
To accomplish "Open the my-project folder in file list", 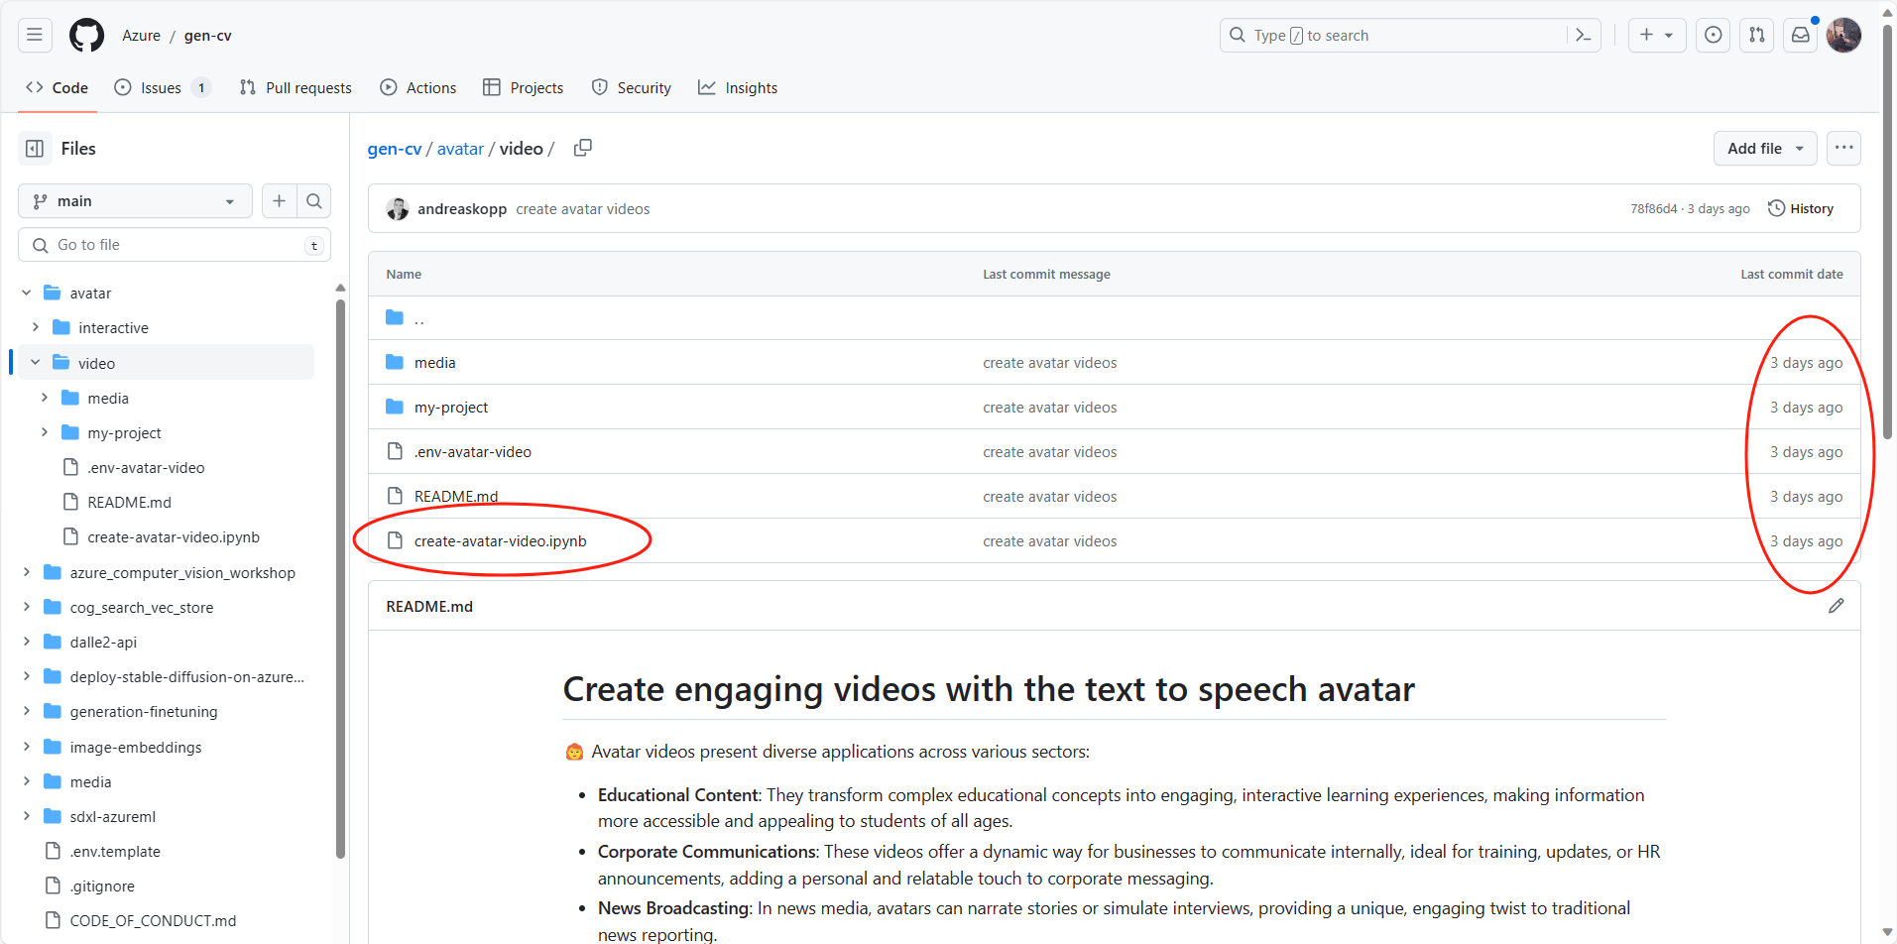I will pos(451,408).
